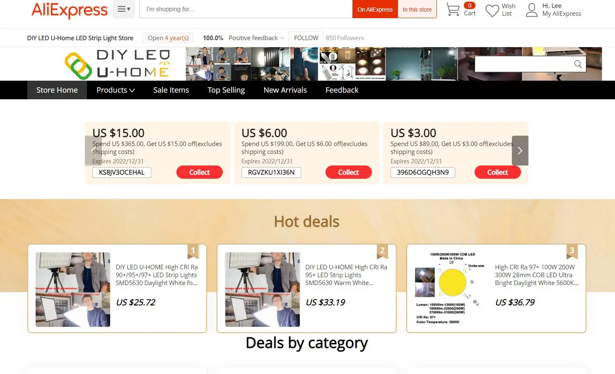Click the DIY LED U-HOME store logo
The width and height of the screenshot is (615, 374).
coord(118,64)
